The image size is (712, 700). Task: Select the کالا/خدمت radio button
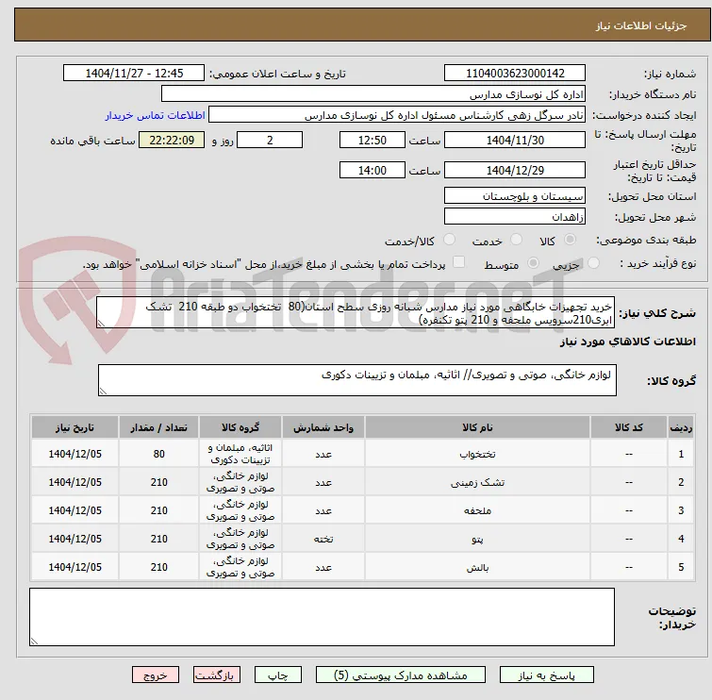click(x=449, y=240)
